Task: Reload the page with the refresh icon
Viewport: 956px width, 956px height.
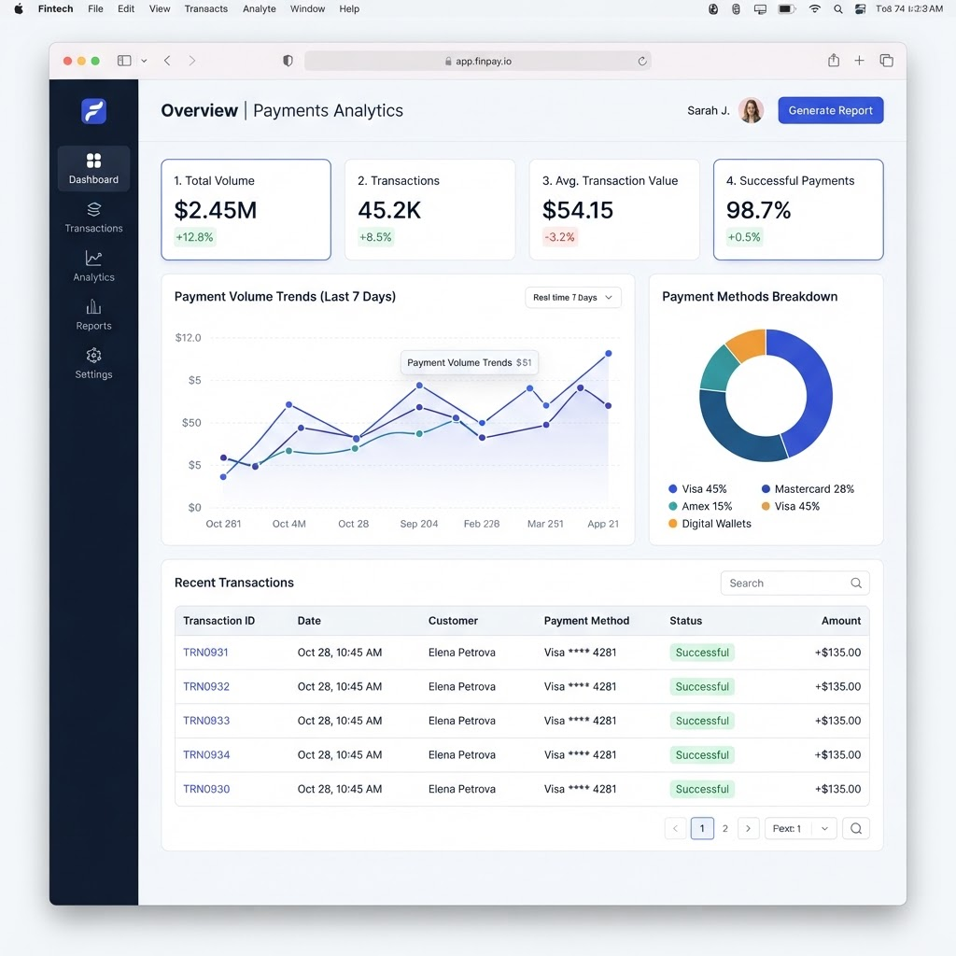Action: coord(642,61)
